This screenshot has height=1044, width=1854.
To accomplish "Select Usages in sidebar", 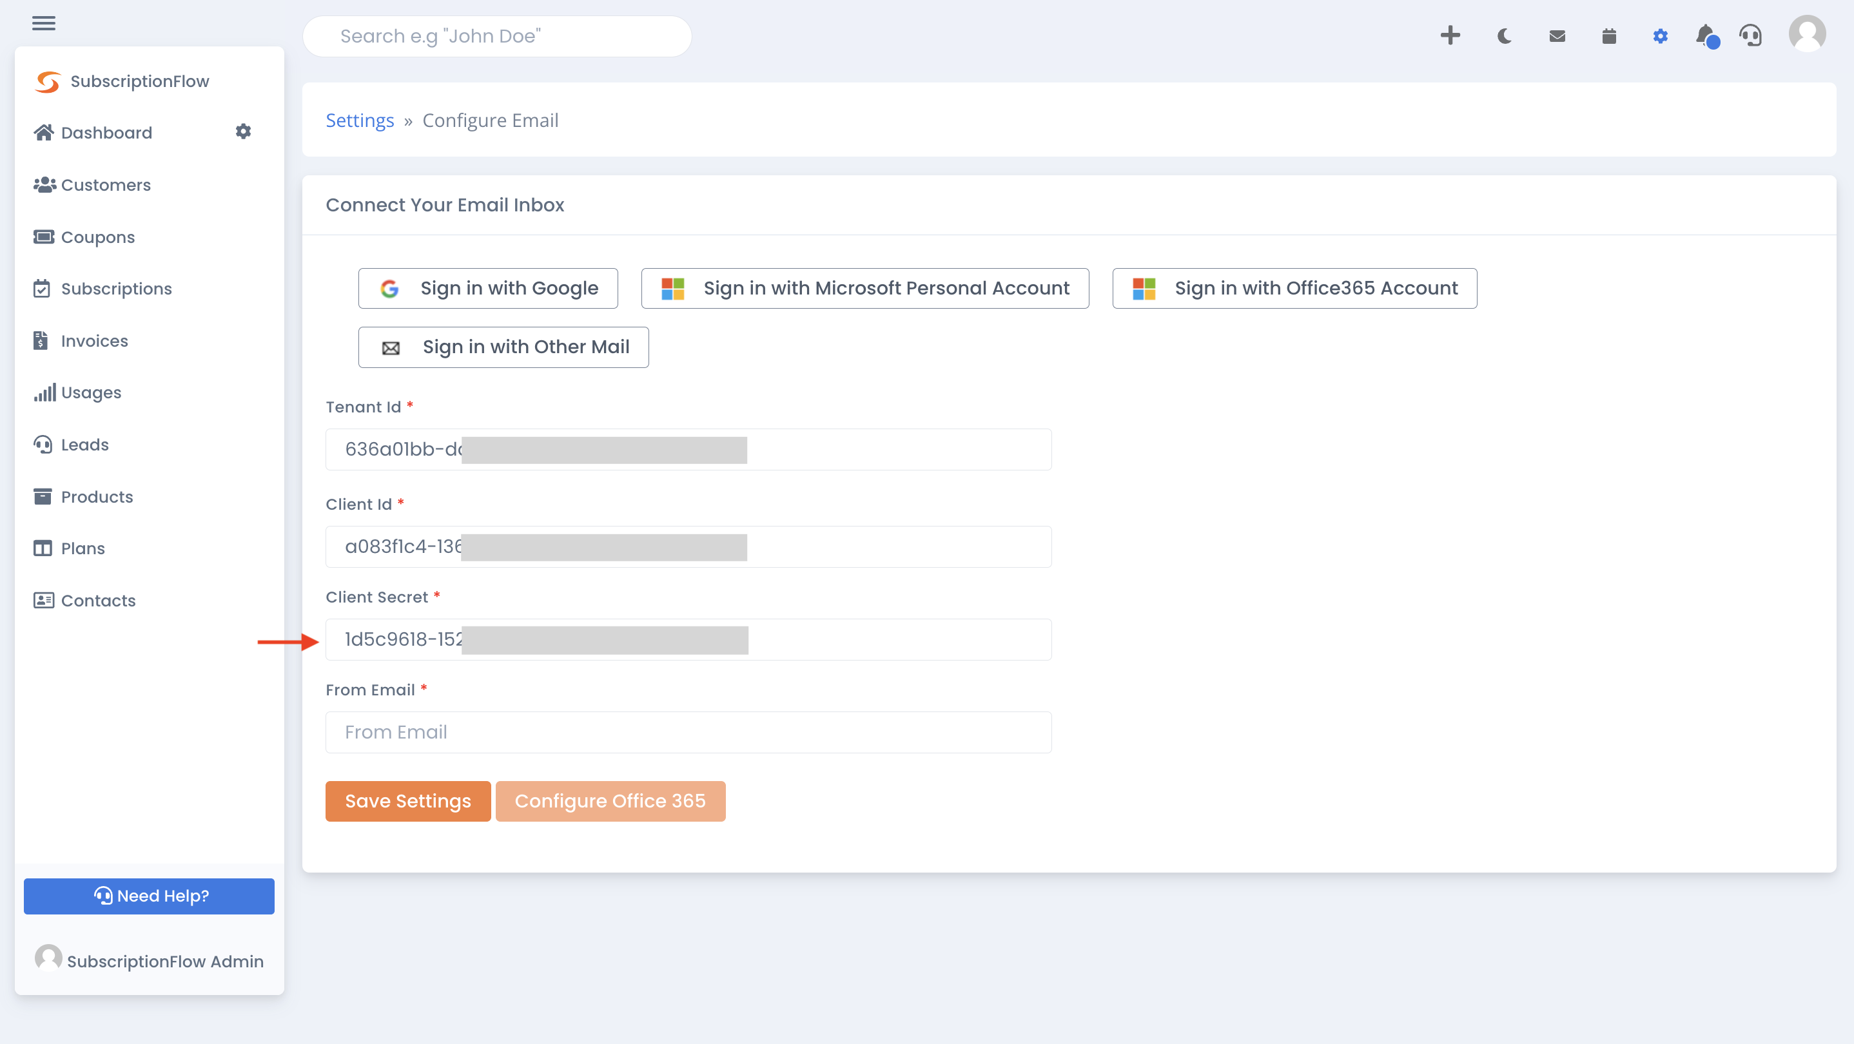I will (92, 393).
